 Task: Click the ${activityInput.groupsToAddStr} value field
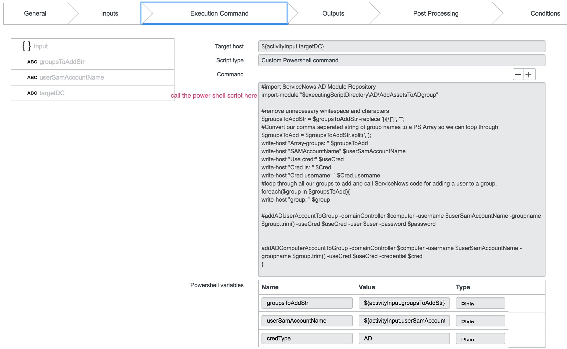pos(404,303)
